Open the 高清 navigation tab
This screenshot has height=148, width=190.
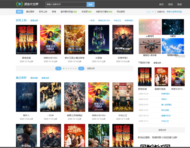[54, 12]
